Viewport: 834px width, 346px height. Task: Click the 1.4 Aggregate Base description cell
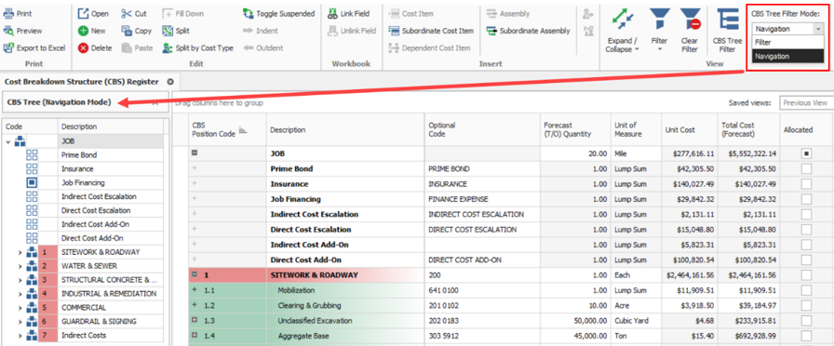(x=345, y=337)
